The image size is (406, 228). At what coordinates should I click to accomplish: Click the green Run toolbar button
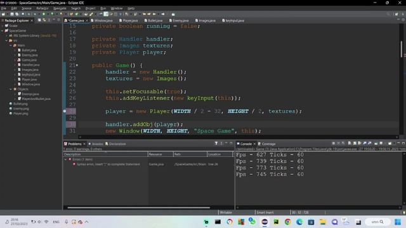tap(44, 14)
